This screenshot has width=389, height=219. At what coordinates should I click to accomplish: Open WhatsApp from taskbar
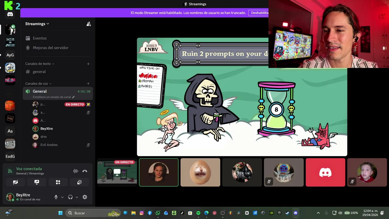click(158, 213)
